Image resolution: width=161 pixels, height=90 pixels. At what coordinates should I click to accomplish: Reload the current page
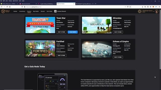7,7
